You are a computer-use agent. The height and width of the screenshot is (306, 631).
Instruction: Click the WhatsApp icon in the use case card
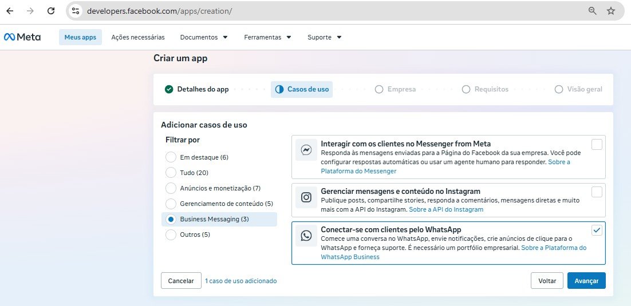coord(306,236)
